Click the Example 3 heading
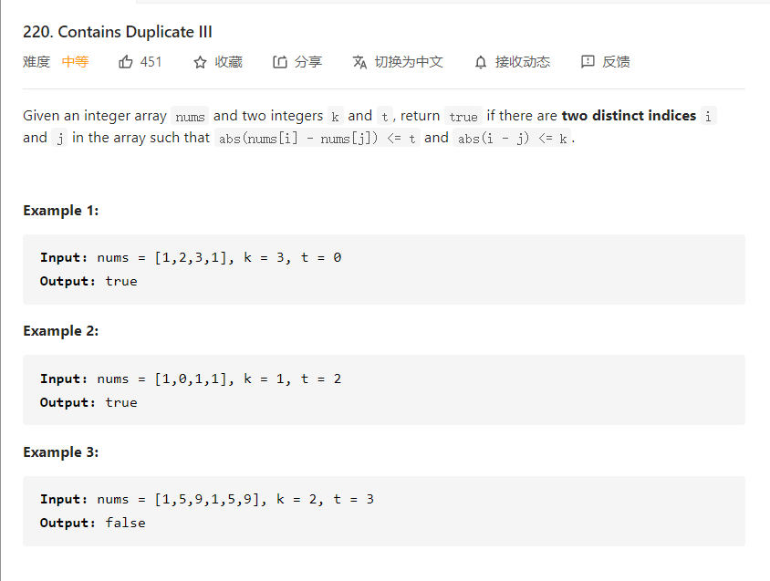This screenshot has height=581, width=770. click(61, 451)
